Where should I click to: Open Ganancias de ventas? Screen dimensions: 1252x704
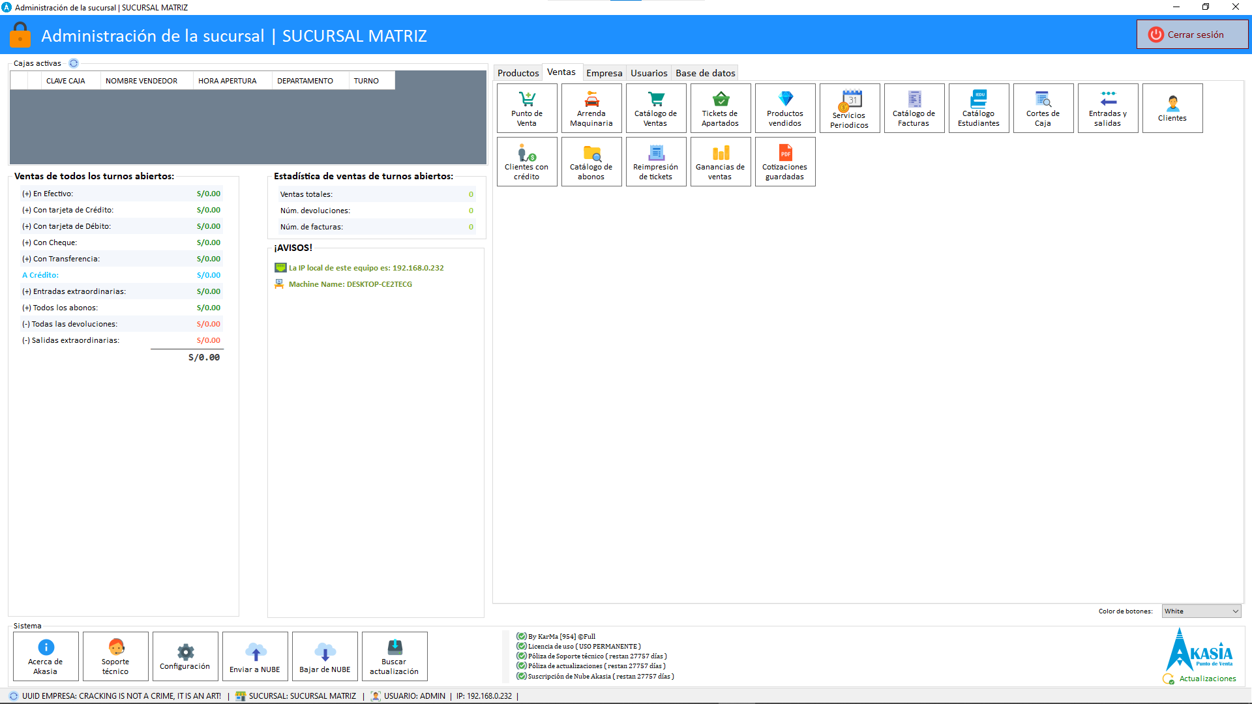click(721, 162)
